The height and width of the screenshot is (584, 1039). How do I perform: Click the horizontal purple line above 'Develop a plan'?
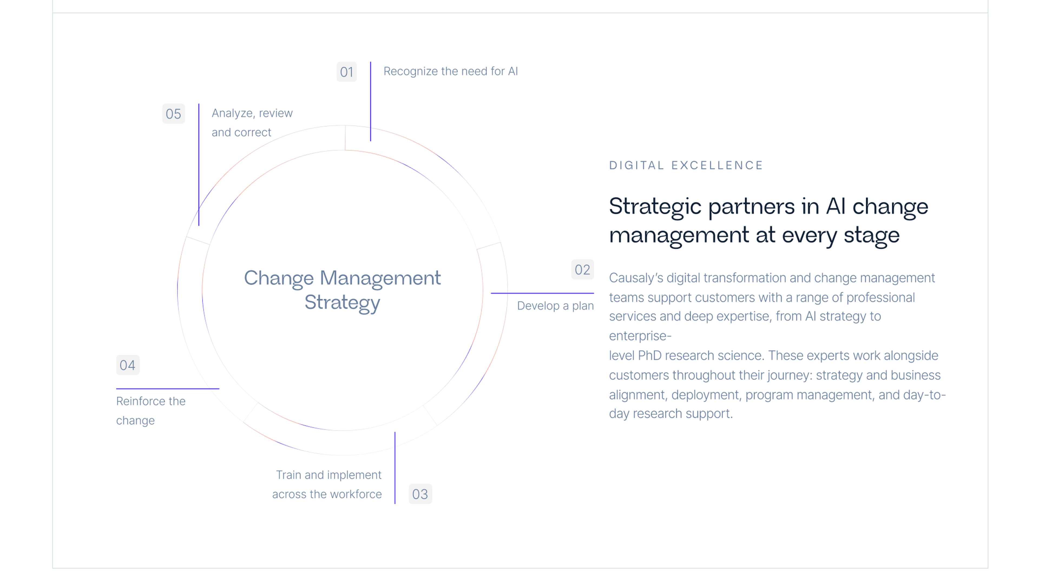542,293
